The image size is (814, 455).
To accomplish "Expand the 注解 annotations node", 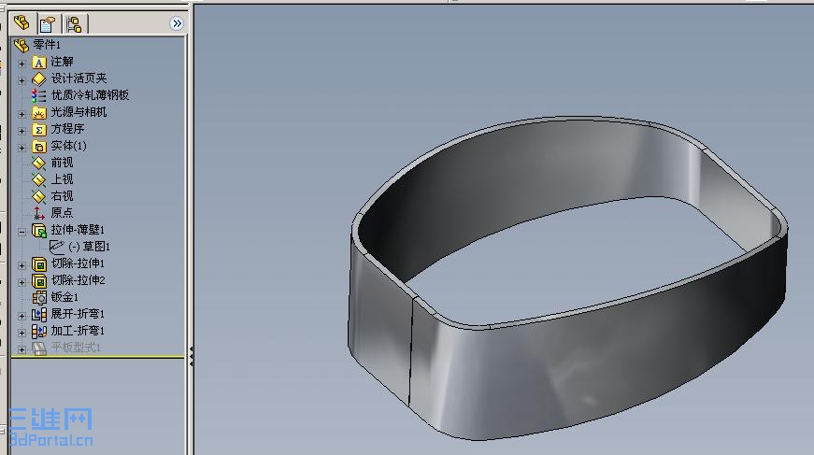I will [x=21, y=64].
